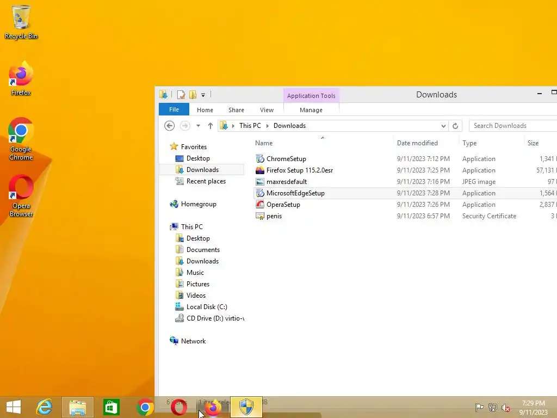
Task: Select the Firefox desktop shortcut
Action: click(21, 78)
